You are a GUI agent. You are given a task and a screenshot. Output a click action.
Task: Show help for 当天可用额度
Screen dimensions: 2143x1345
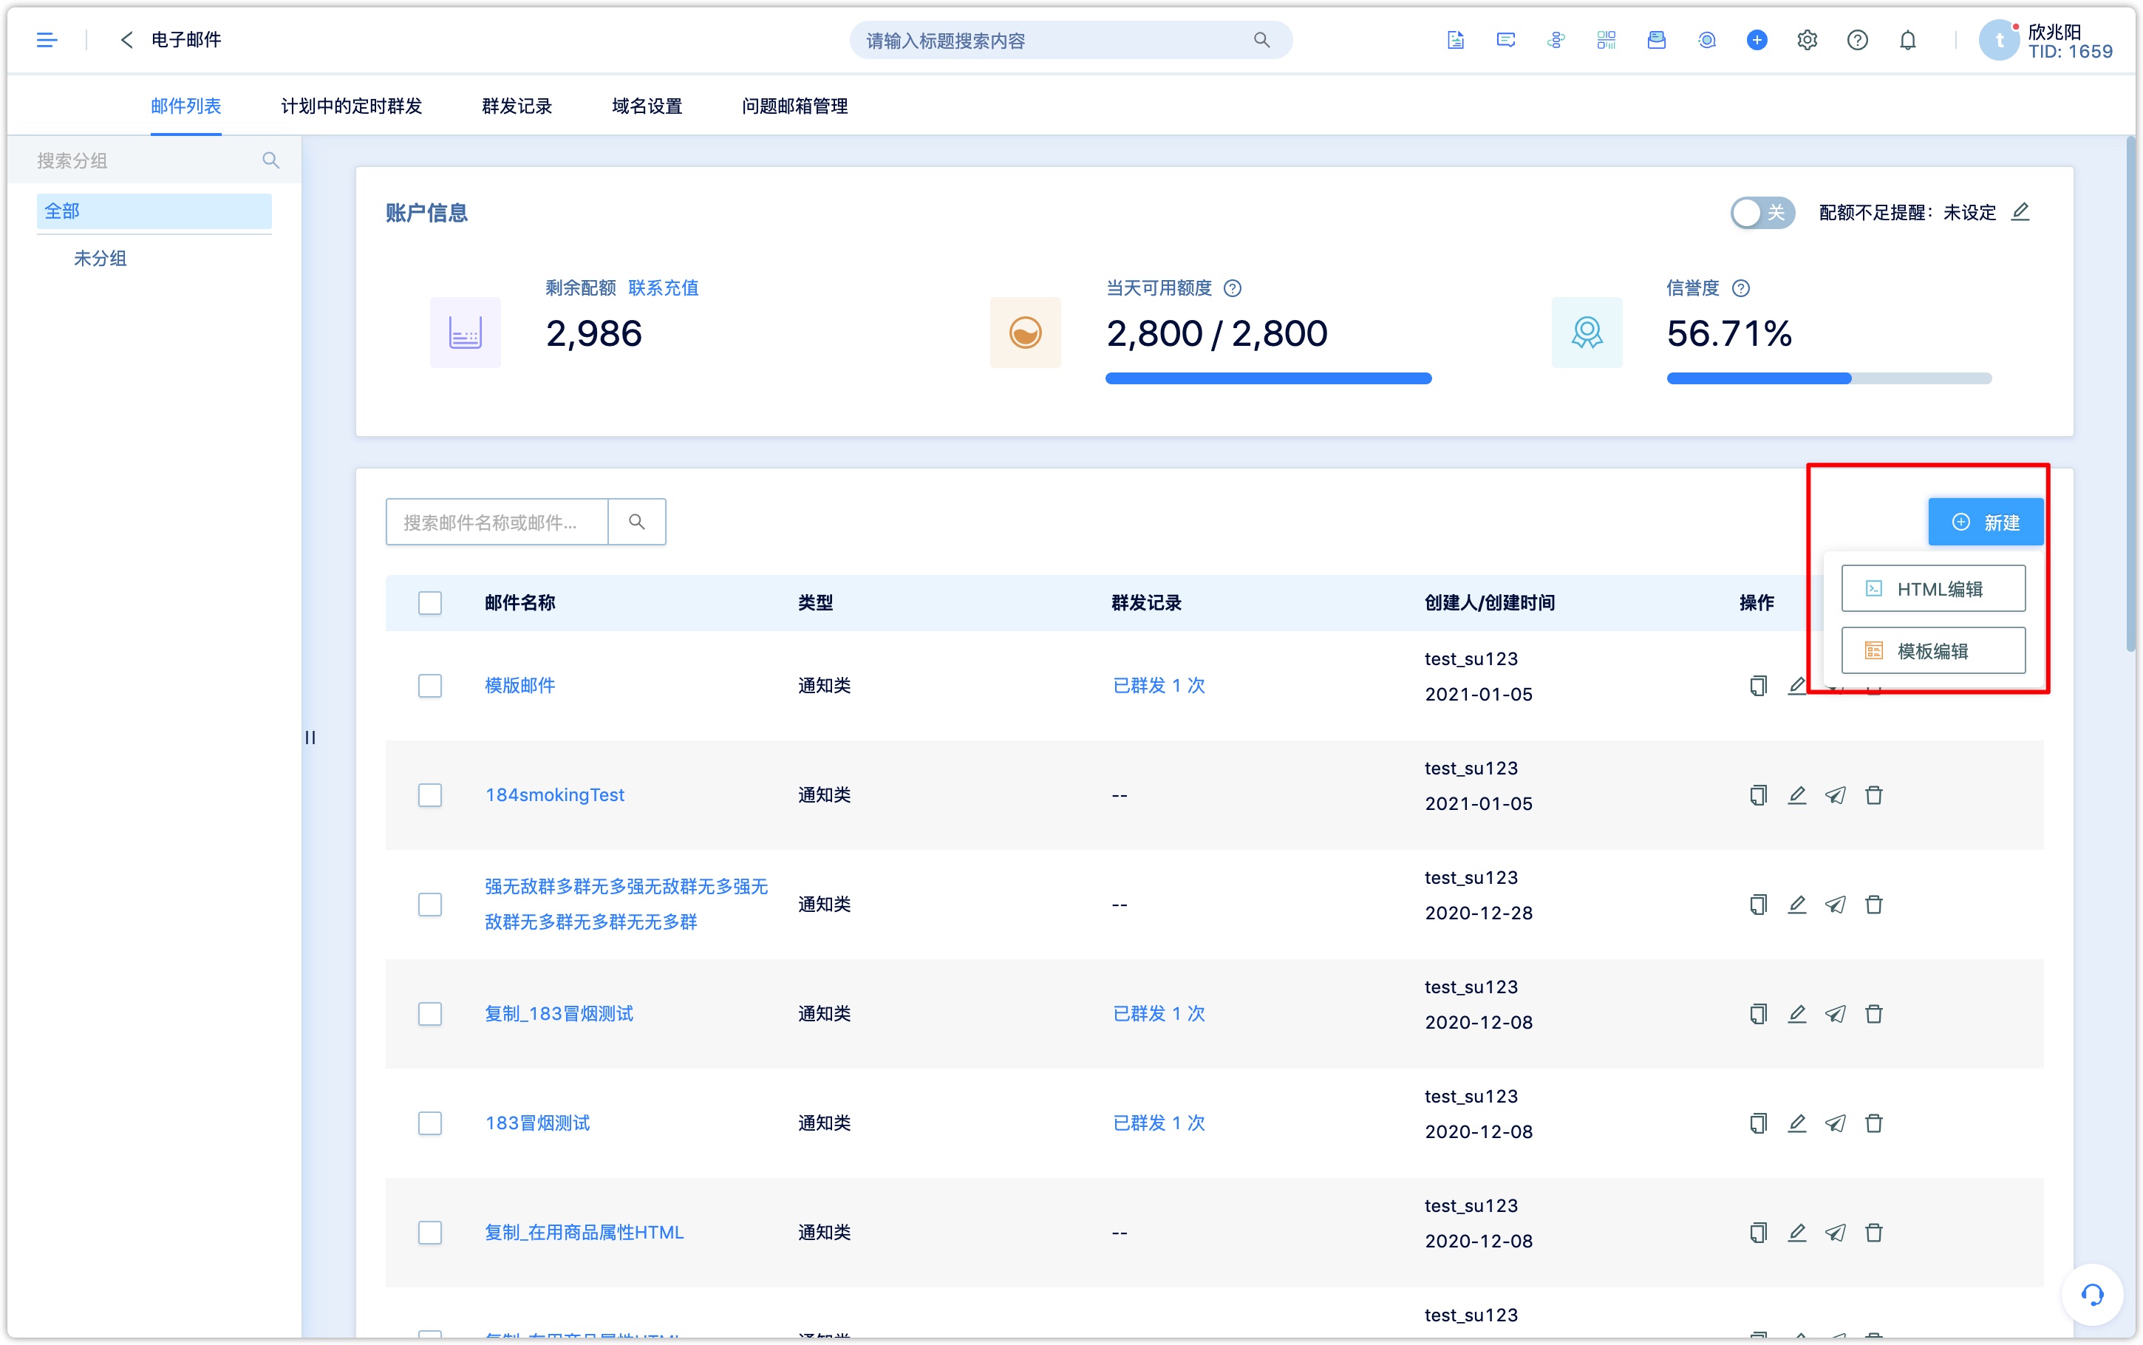(x=1233, y=288)
